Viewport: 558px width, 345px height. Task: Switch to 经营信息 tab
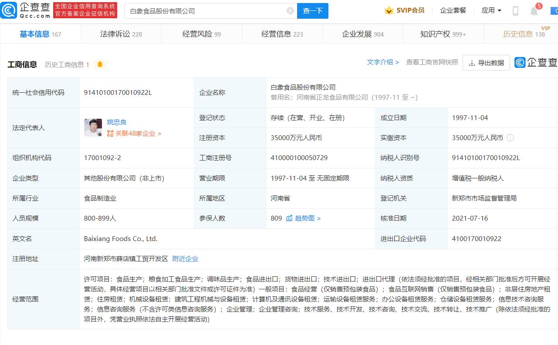tap(282, 34)
